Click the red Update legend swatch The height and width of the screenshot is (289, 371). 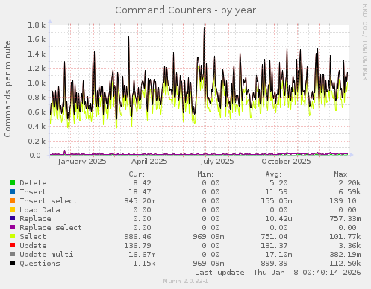pos(13,245)
